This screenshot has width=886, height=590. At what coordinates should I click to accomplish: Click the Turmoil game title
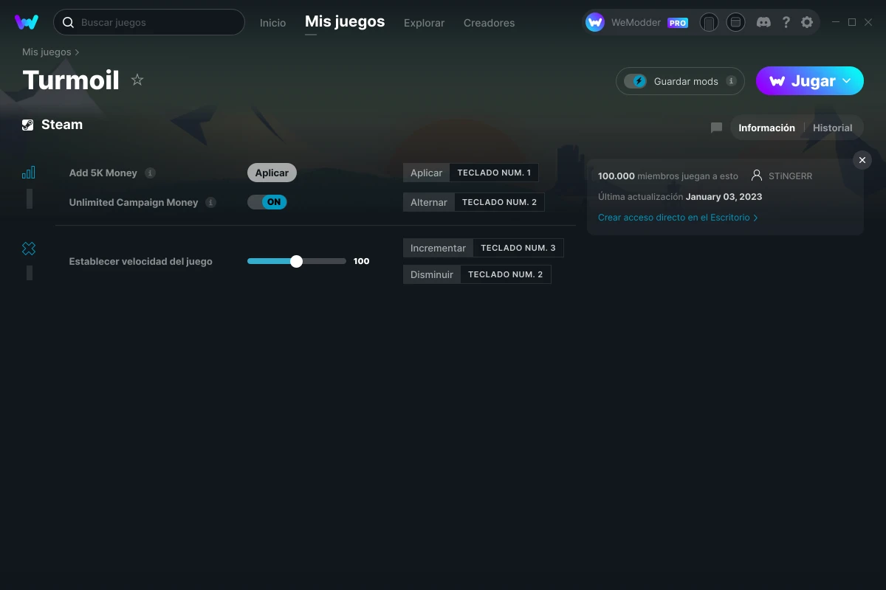point(71,80)
